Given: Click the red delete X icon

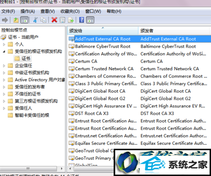Looking at the screenshot, I should (x=54, y=20).
